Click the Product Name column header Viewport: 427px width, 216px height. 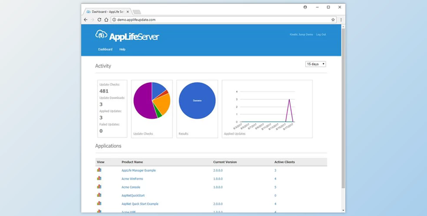(132, 162)
